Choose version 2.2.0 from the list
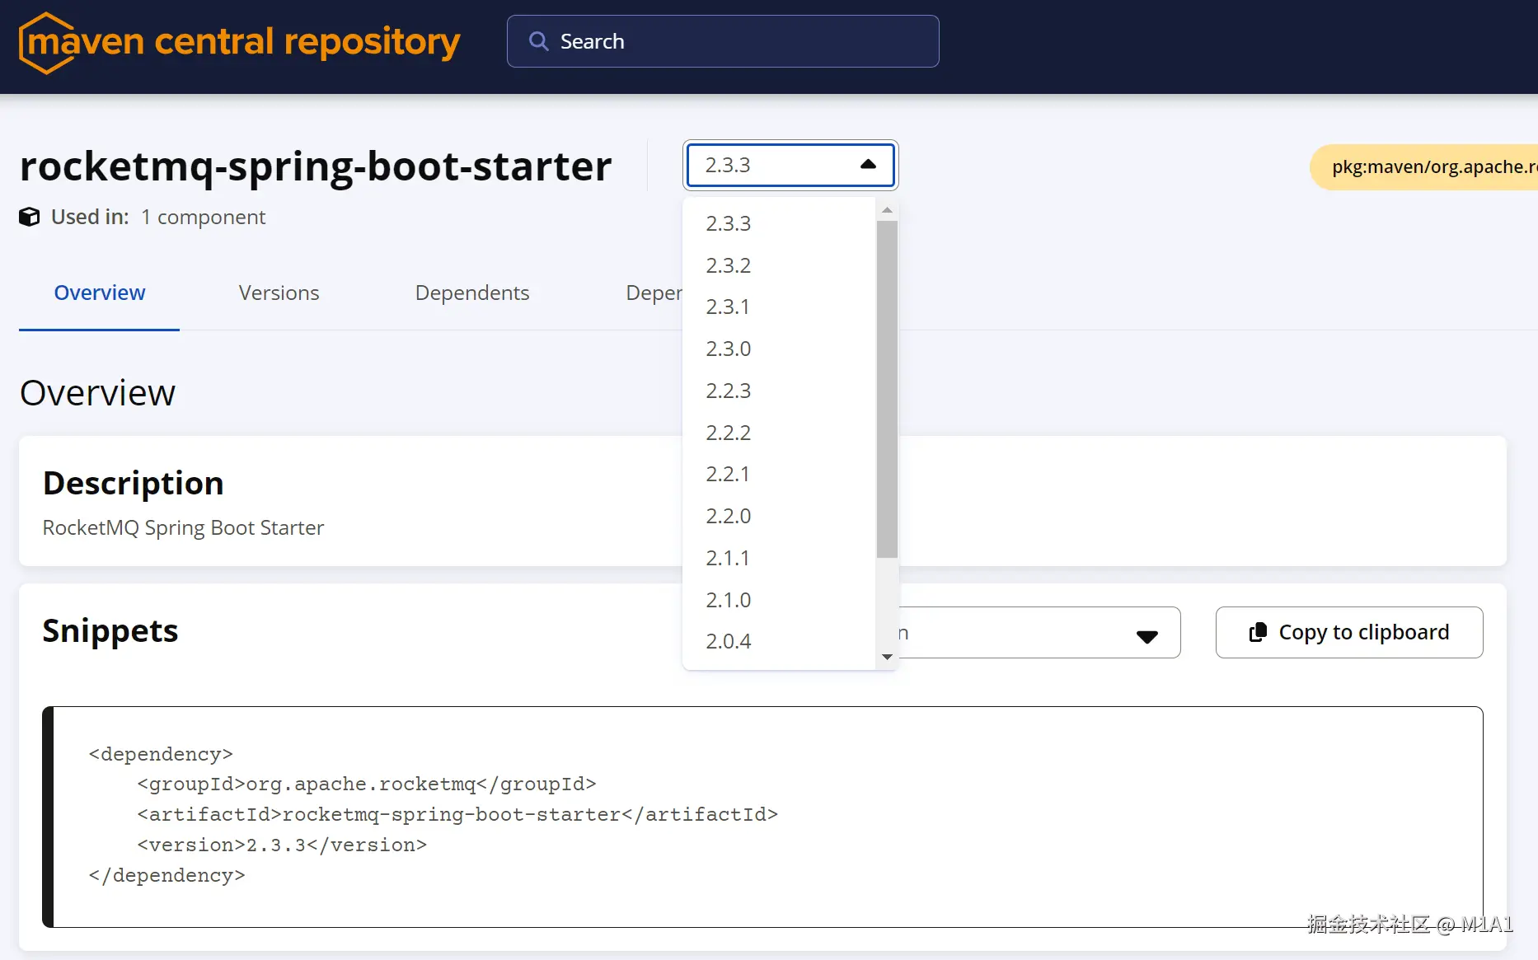This screenshot has width=1538, height=960. tap(779, 516)
